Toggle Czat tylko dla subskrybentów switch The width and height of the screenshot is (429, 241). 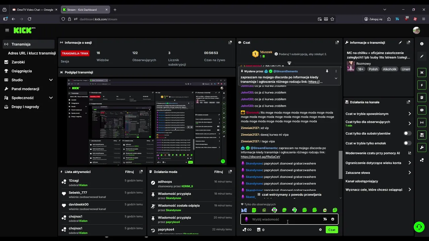(407, 133)
